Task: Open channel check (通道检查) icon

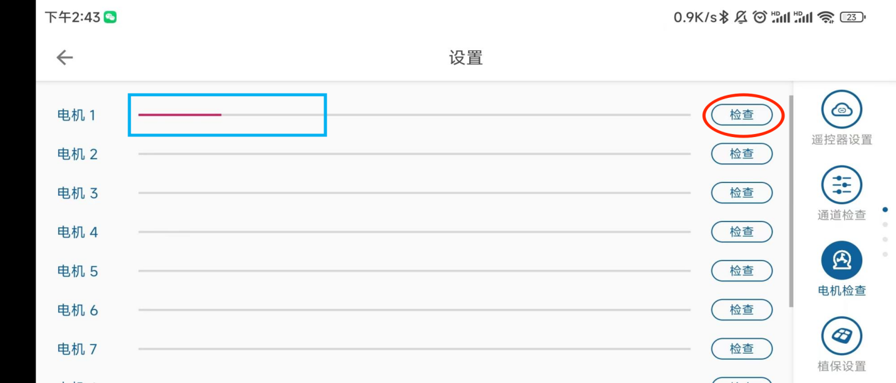Action: click(x=842, y=185)
